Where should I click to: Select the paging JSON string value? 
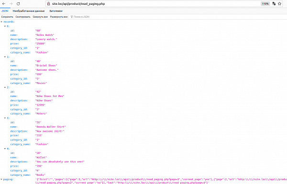pyautogui.click(x=161, y=181)
